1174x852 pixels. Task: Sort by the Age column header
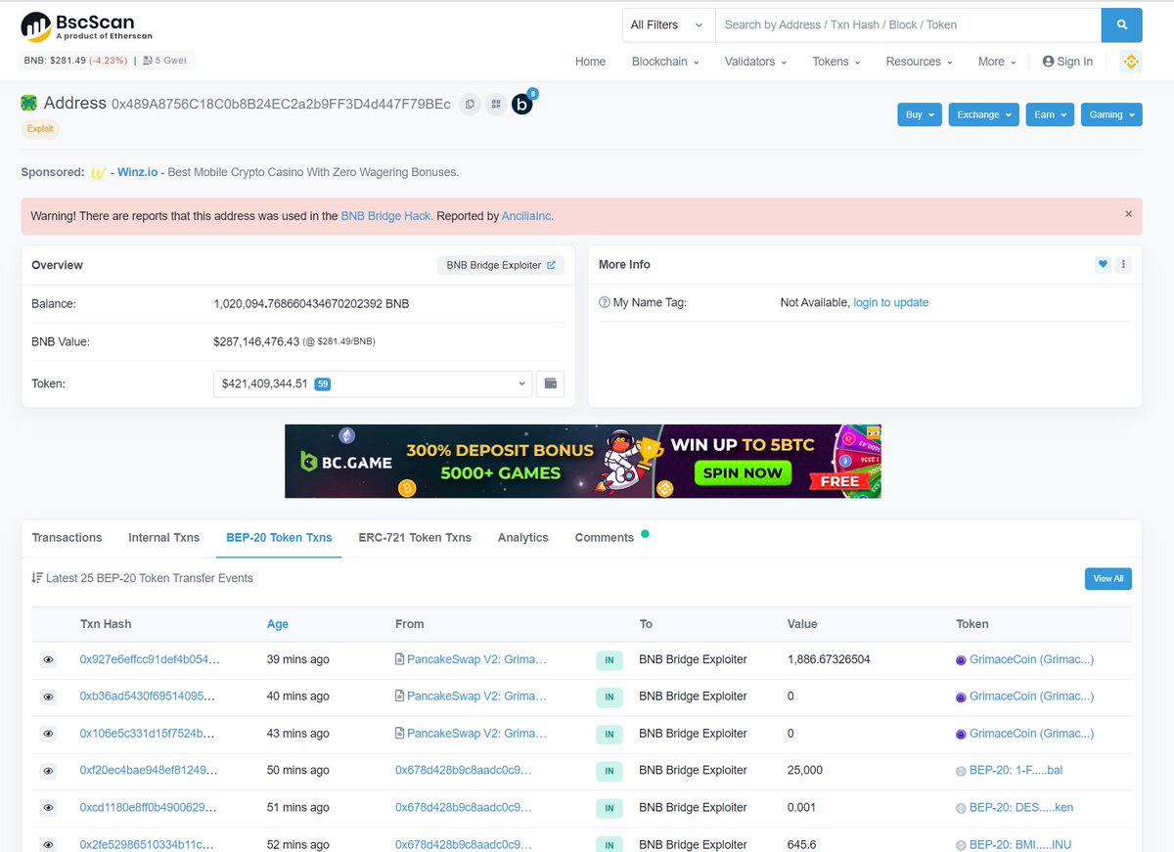pyautogui.click(x=278, y=624)
